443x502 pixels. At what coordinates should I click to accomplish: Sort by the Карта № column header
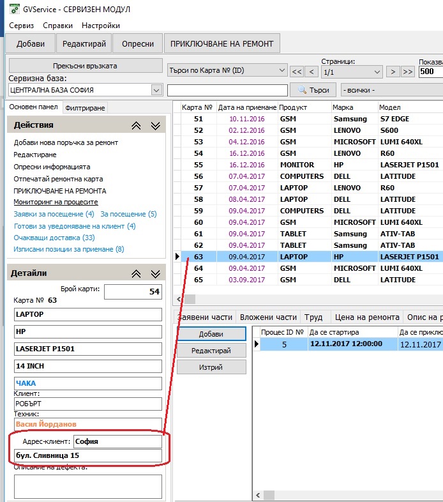click(x=197, y=107)
